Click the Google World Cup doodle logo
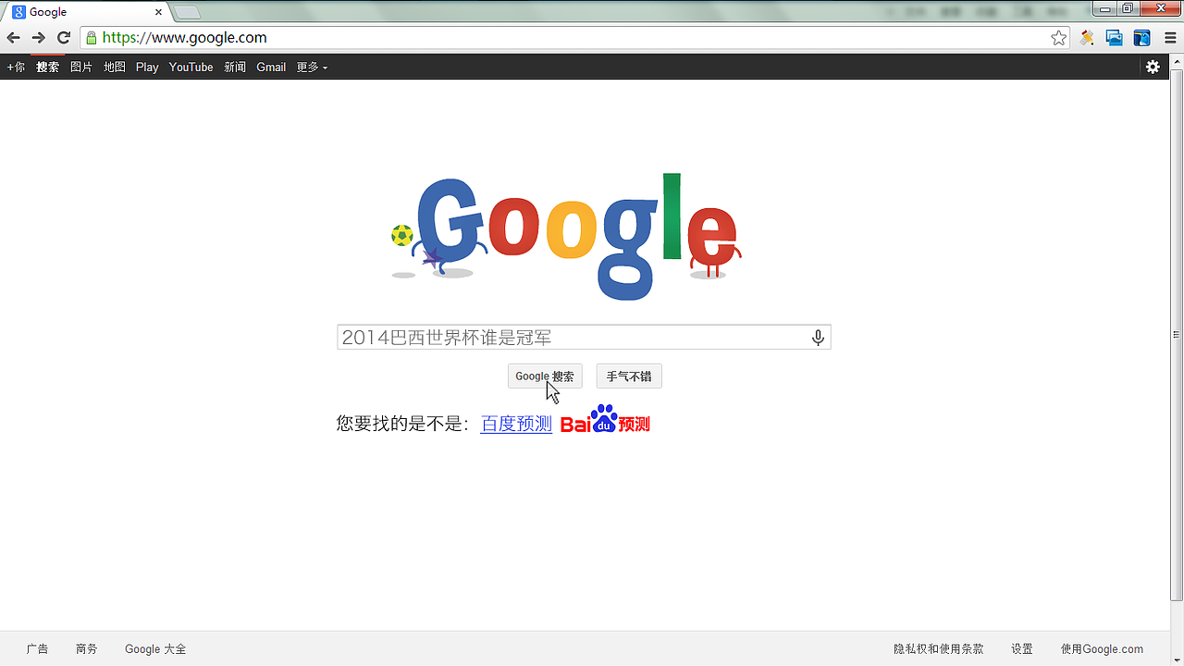 pyautogui.click(x=567, y=236)
